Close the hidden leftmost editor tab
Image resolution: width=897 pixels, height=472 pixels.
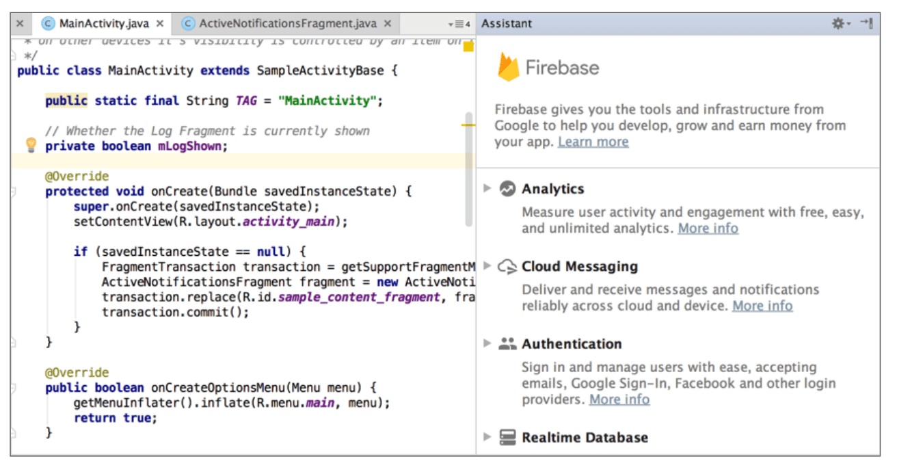tap(20, 23)
